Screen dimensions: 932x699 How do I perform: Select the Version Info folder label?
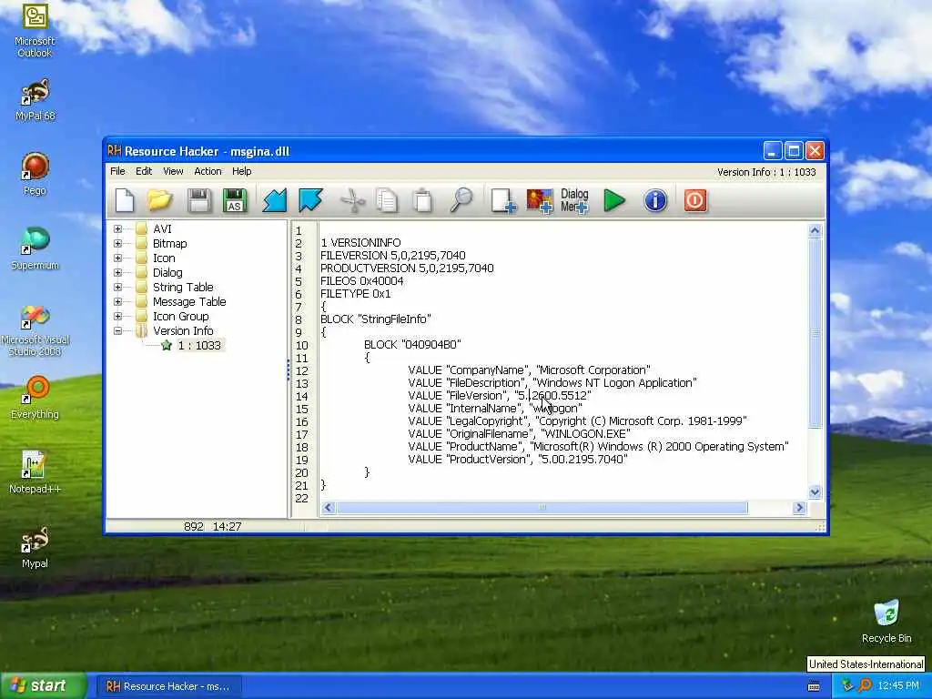pos(183,330)
